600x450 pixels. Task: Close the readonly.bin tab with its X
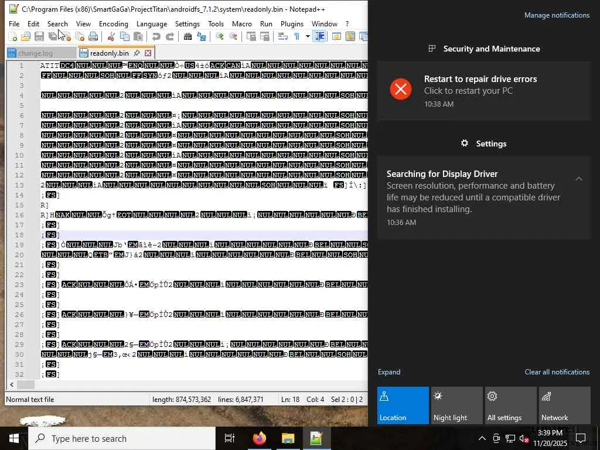click(x=148, y=53)
